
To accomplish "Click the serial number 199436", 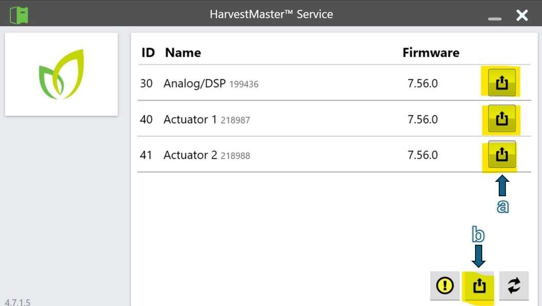I will coord(244,84).
